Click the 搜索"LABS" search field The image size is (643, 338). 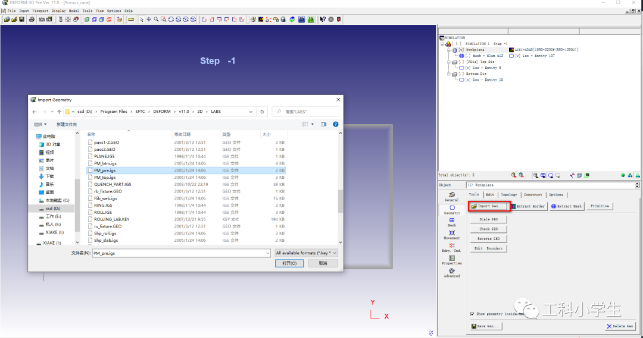click(x=305, y=111)
